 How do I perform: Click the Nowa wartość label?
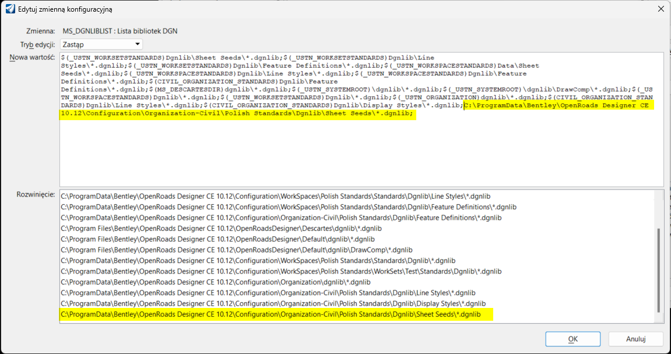pyautogui.click(x=32, y=57)
